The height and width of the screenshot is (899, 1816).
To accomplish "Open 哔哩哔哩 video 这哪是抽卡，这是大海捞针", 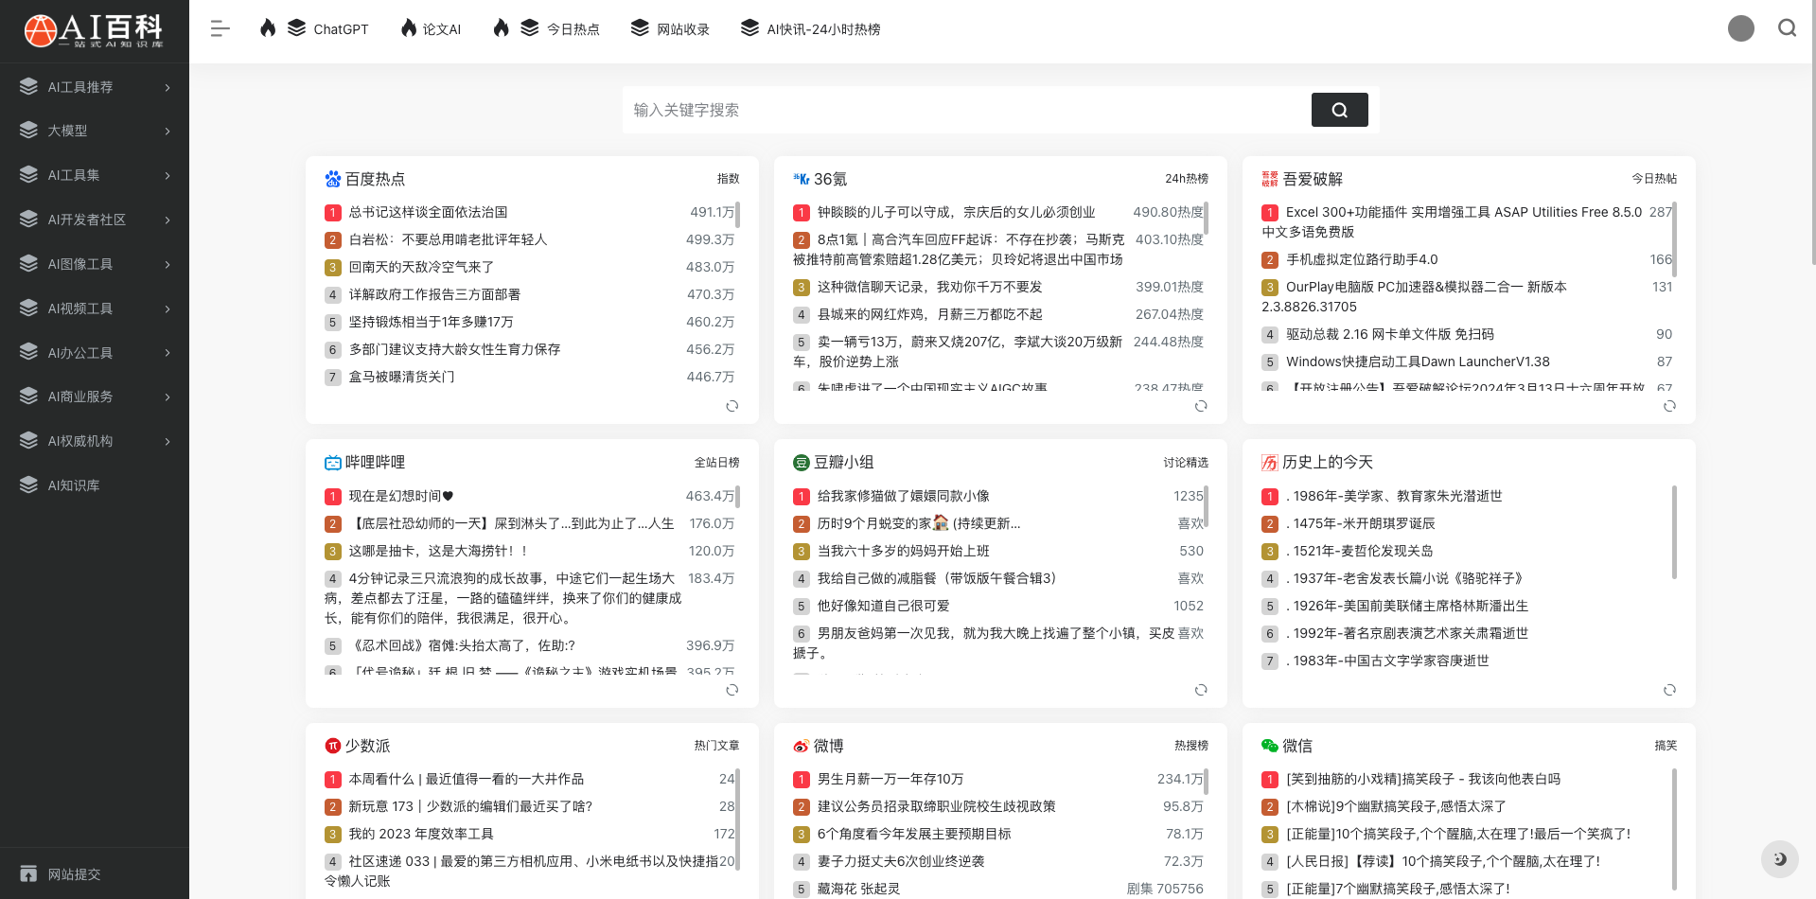I will click(438, 551).
